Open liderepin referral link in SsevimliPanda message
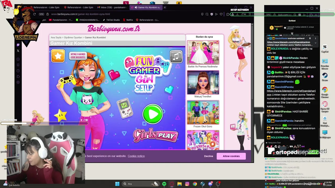This screenshot has height=188, width=335. 291,93
